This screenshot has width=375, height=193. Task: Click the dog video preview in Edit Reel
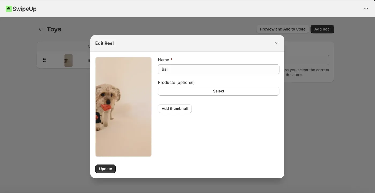(x=123, y=107)
